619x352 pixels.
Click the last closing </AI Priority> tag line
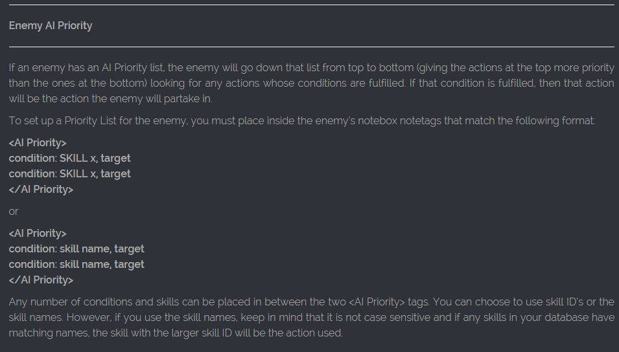click(41, 280)
